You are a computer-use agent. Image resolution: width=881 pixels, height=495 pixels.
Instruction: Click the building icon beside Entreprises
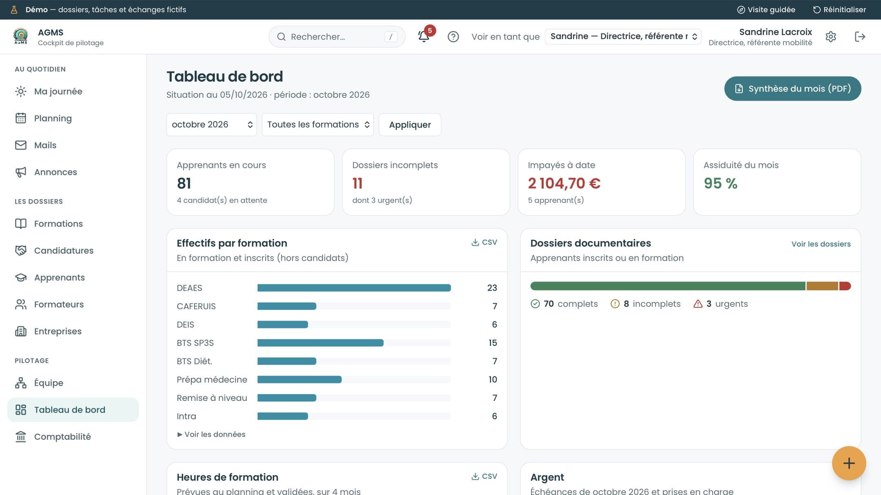tap(21, 331)
